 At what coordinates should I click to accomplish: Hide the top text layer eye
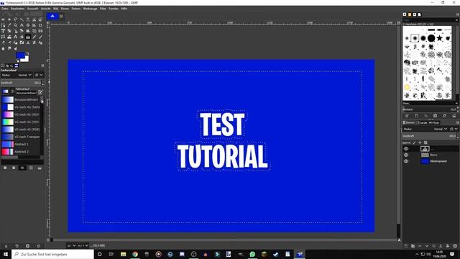406,149
